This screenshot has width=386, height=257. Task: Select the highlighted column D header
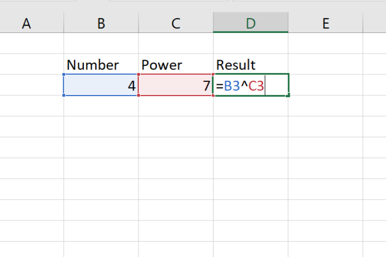click(x=251, y=23)
